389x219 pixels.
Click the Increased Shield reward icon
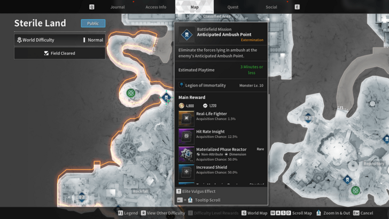click(186, 171)
